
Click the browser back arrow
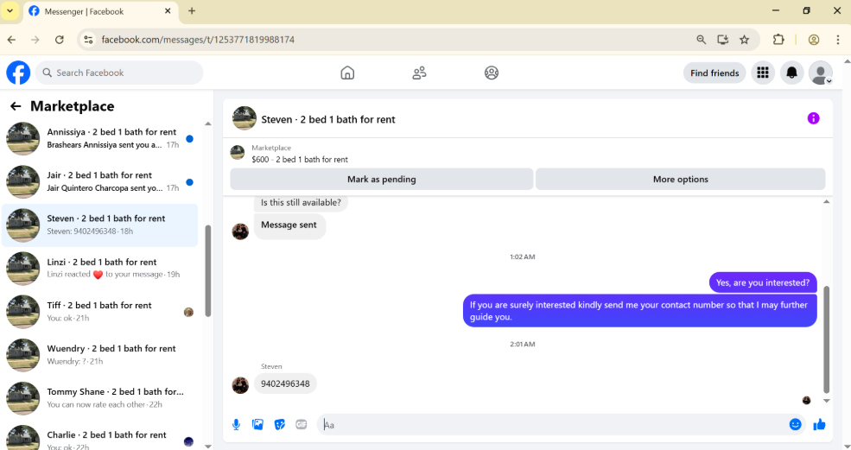pos(11,40)
